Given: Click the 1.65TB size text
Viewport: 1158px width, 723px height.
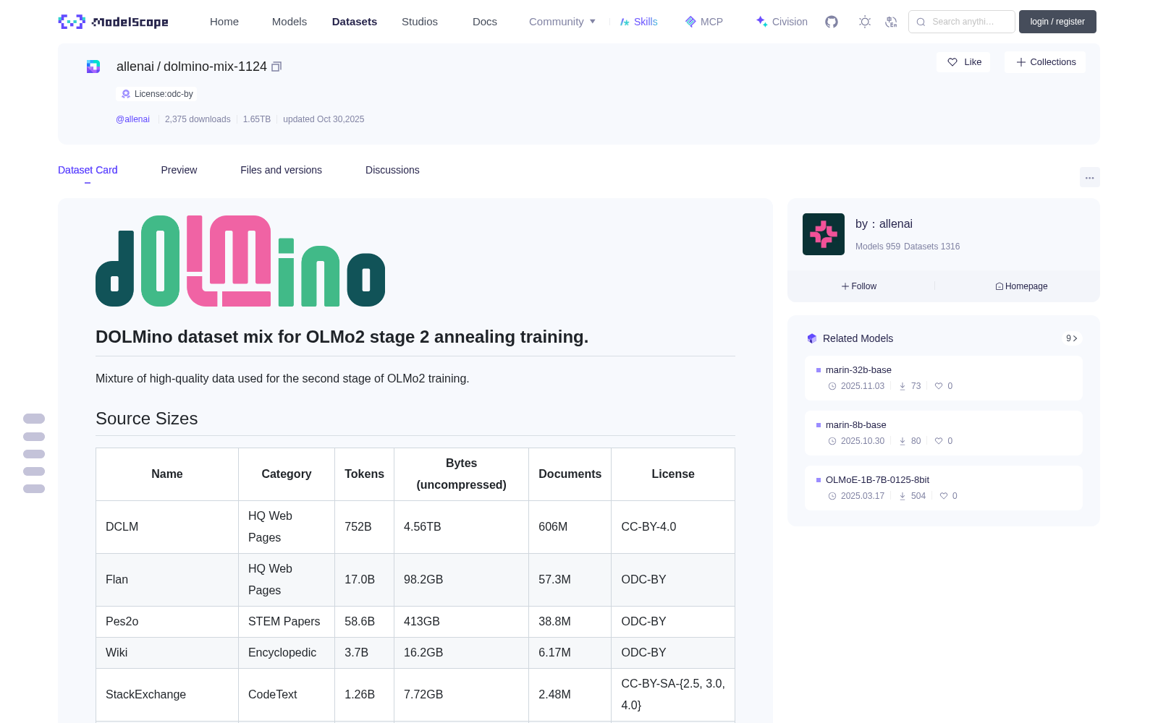Looking at the screenshot, I should point(257,119).
